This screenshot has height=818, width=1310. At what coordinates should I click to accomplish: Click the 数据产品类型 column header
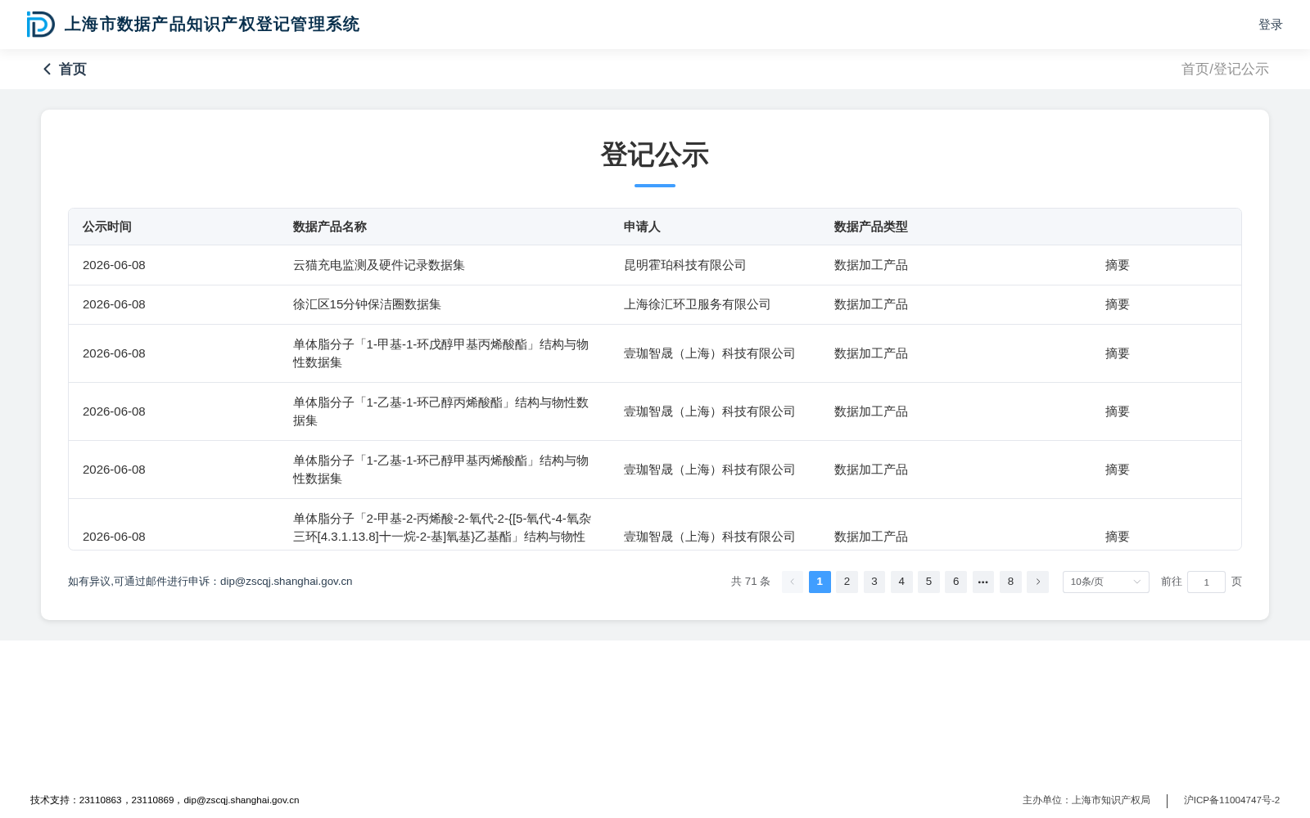point(871,227)
